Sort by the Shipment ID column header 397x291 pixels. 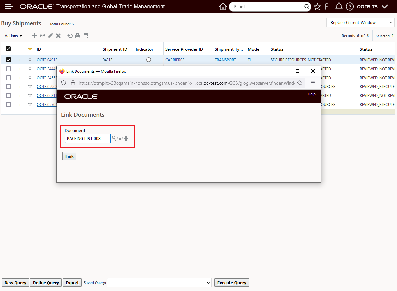tap(115, 49)
